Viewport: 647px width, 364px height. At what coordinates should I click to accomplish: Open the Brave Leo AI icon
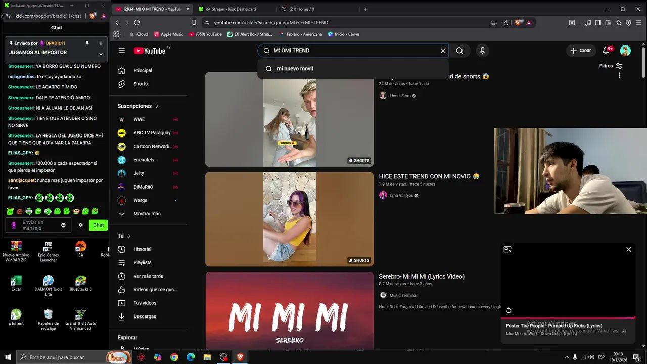coord(618,23)
